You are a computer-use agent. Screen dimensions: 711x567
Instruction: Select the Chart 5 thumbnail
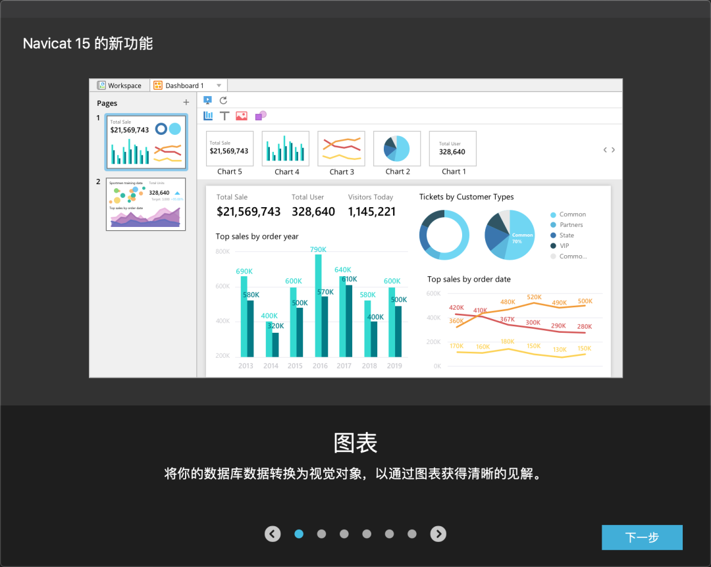tap(230, 149)
